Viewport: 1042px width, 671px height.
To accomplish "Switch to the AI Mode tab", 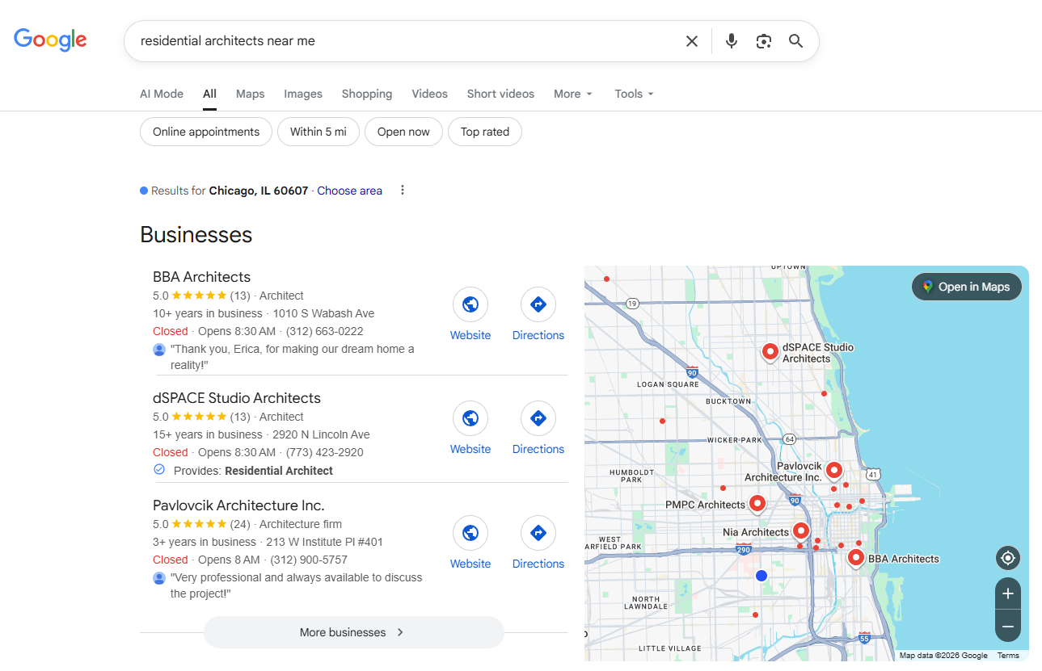I will tap(162, 94).
